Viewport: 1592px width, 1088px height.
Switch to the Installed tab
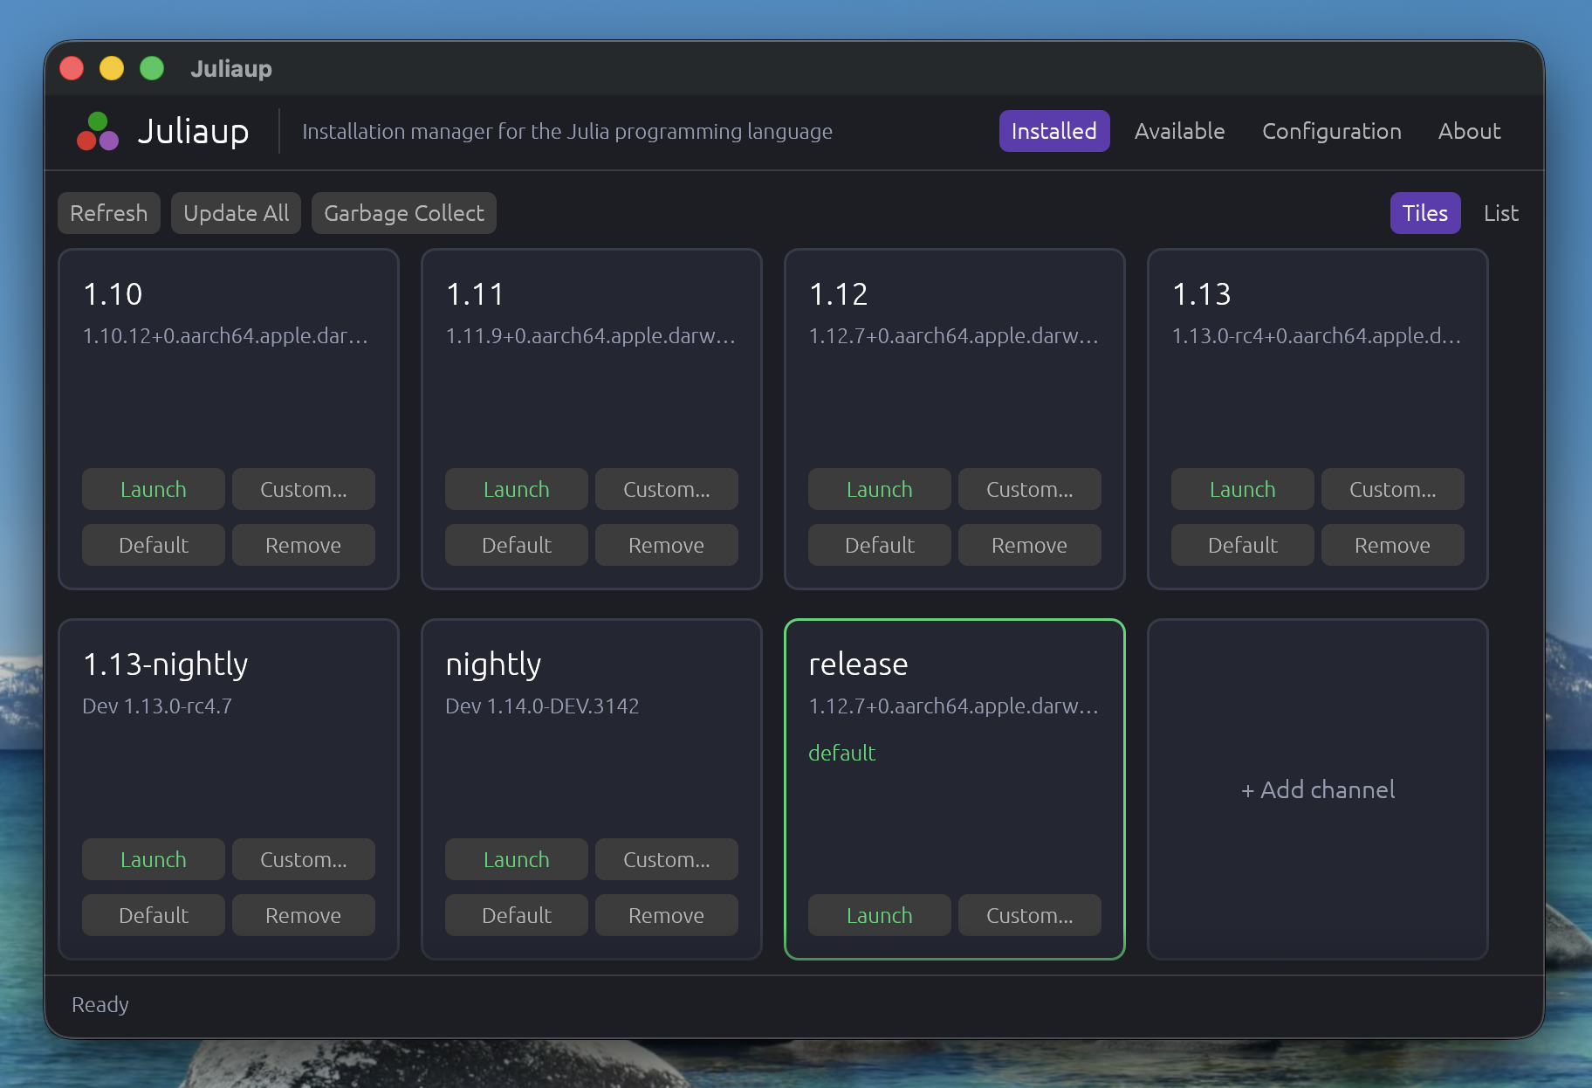click(x=1053, y=131)
